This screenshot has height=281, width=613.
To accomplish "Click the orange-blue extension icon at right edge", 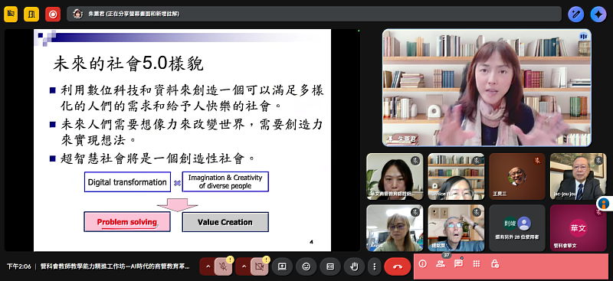I will coord(605,204).
